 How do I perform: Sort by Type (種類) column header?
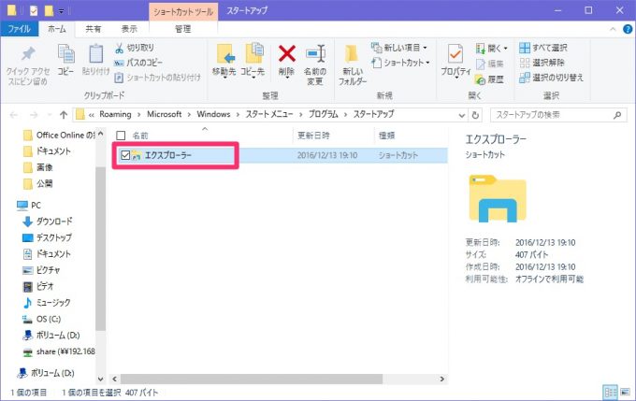tap(386, 136)
